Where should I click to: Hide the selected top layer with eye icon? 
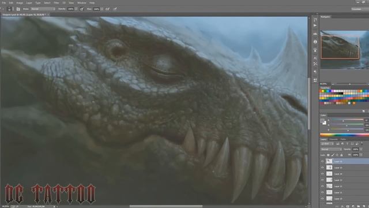[322, 161]
